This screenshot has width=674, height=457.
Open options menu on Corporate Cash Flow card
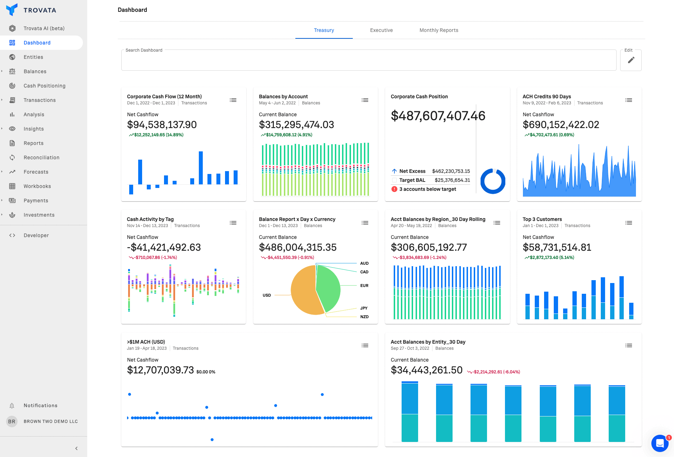coord(233,100)
